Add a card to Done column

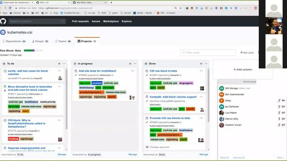[x=201, y=64]
